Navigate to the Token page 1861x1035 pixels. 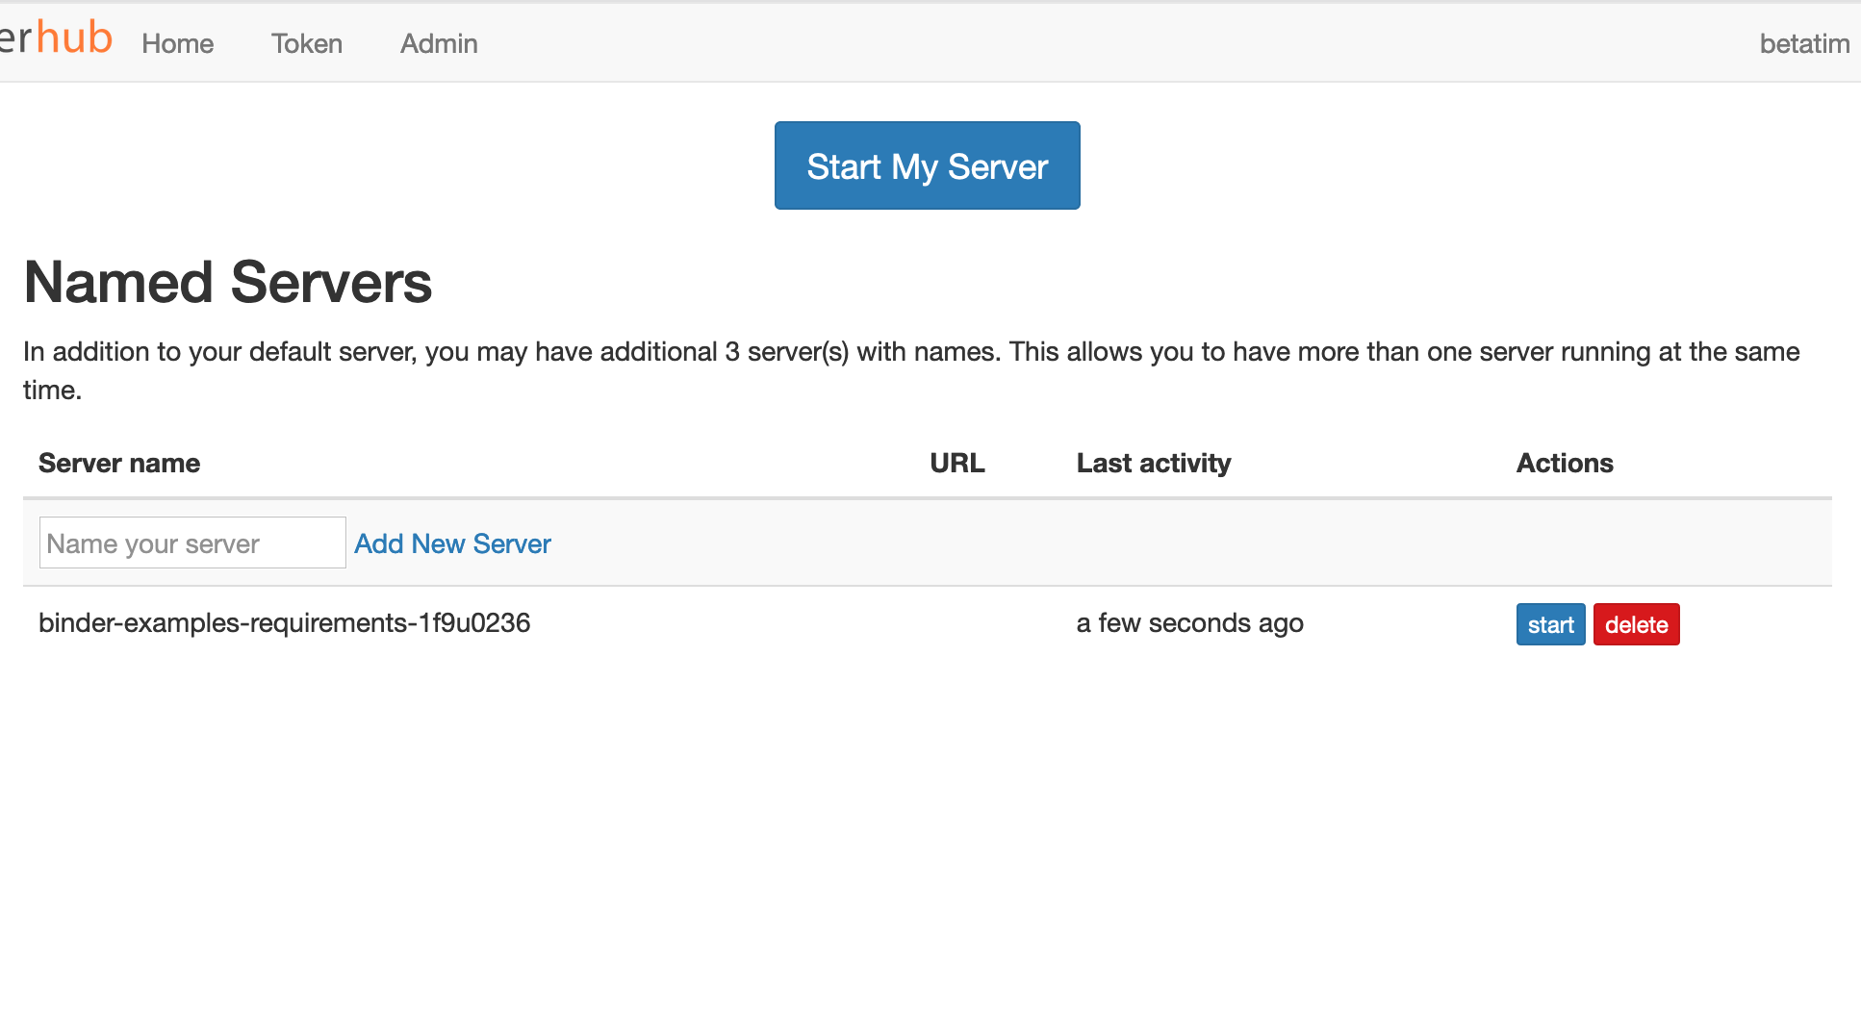tap(306, 43)
